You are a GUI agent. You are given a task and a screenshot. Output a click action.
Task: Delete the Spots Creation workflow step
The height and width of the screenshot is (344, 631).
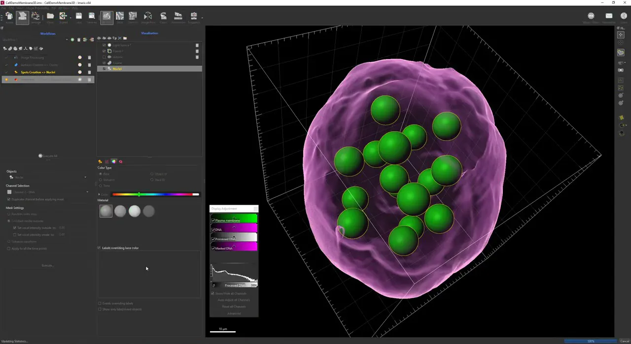coord(89,72)
